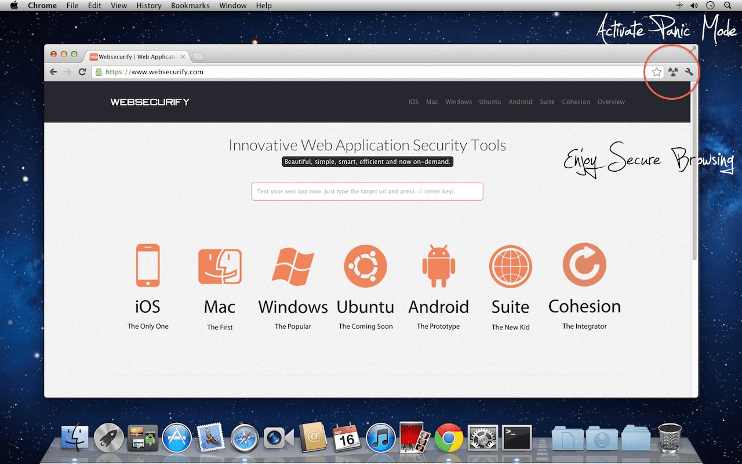Open the Downloads folder stack in dock
This screenshot has height=464, width=742.
[x=602, y=438]
